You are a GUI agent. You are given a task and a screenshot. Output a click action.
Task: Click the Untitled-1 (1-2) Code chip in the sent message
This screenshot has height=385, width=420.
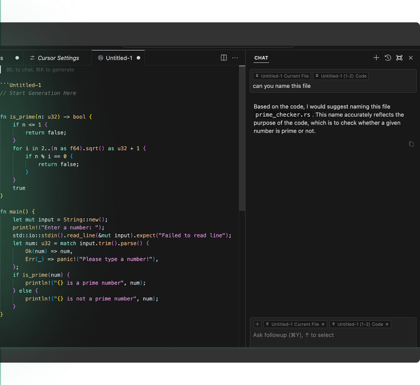click(x=341, y=76)
